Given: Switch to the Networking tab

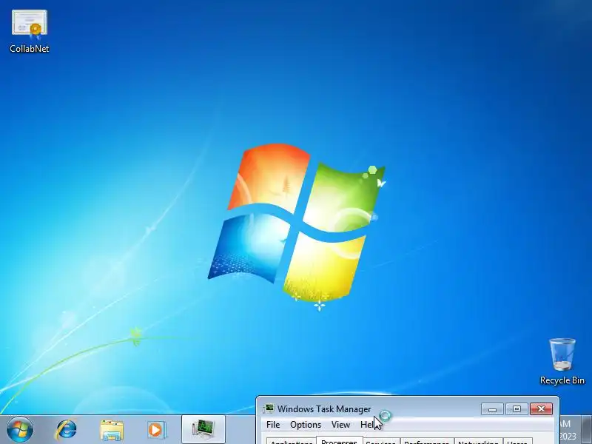Looking at the screenshot, I should (478, 441).
